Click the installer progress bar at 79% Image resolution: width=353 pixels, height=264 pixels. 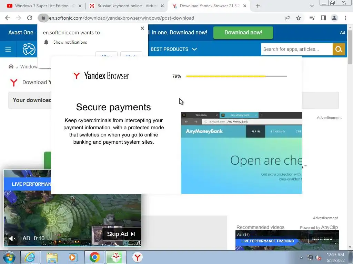coord(236,76)
